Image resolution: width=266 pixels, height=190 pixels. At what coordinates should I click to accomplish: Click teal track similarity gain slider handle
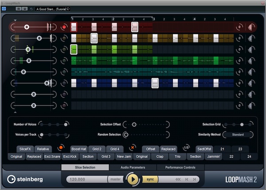click(x=23, y=72)
